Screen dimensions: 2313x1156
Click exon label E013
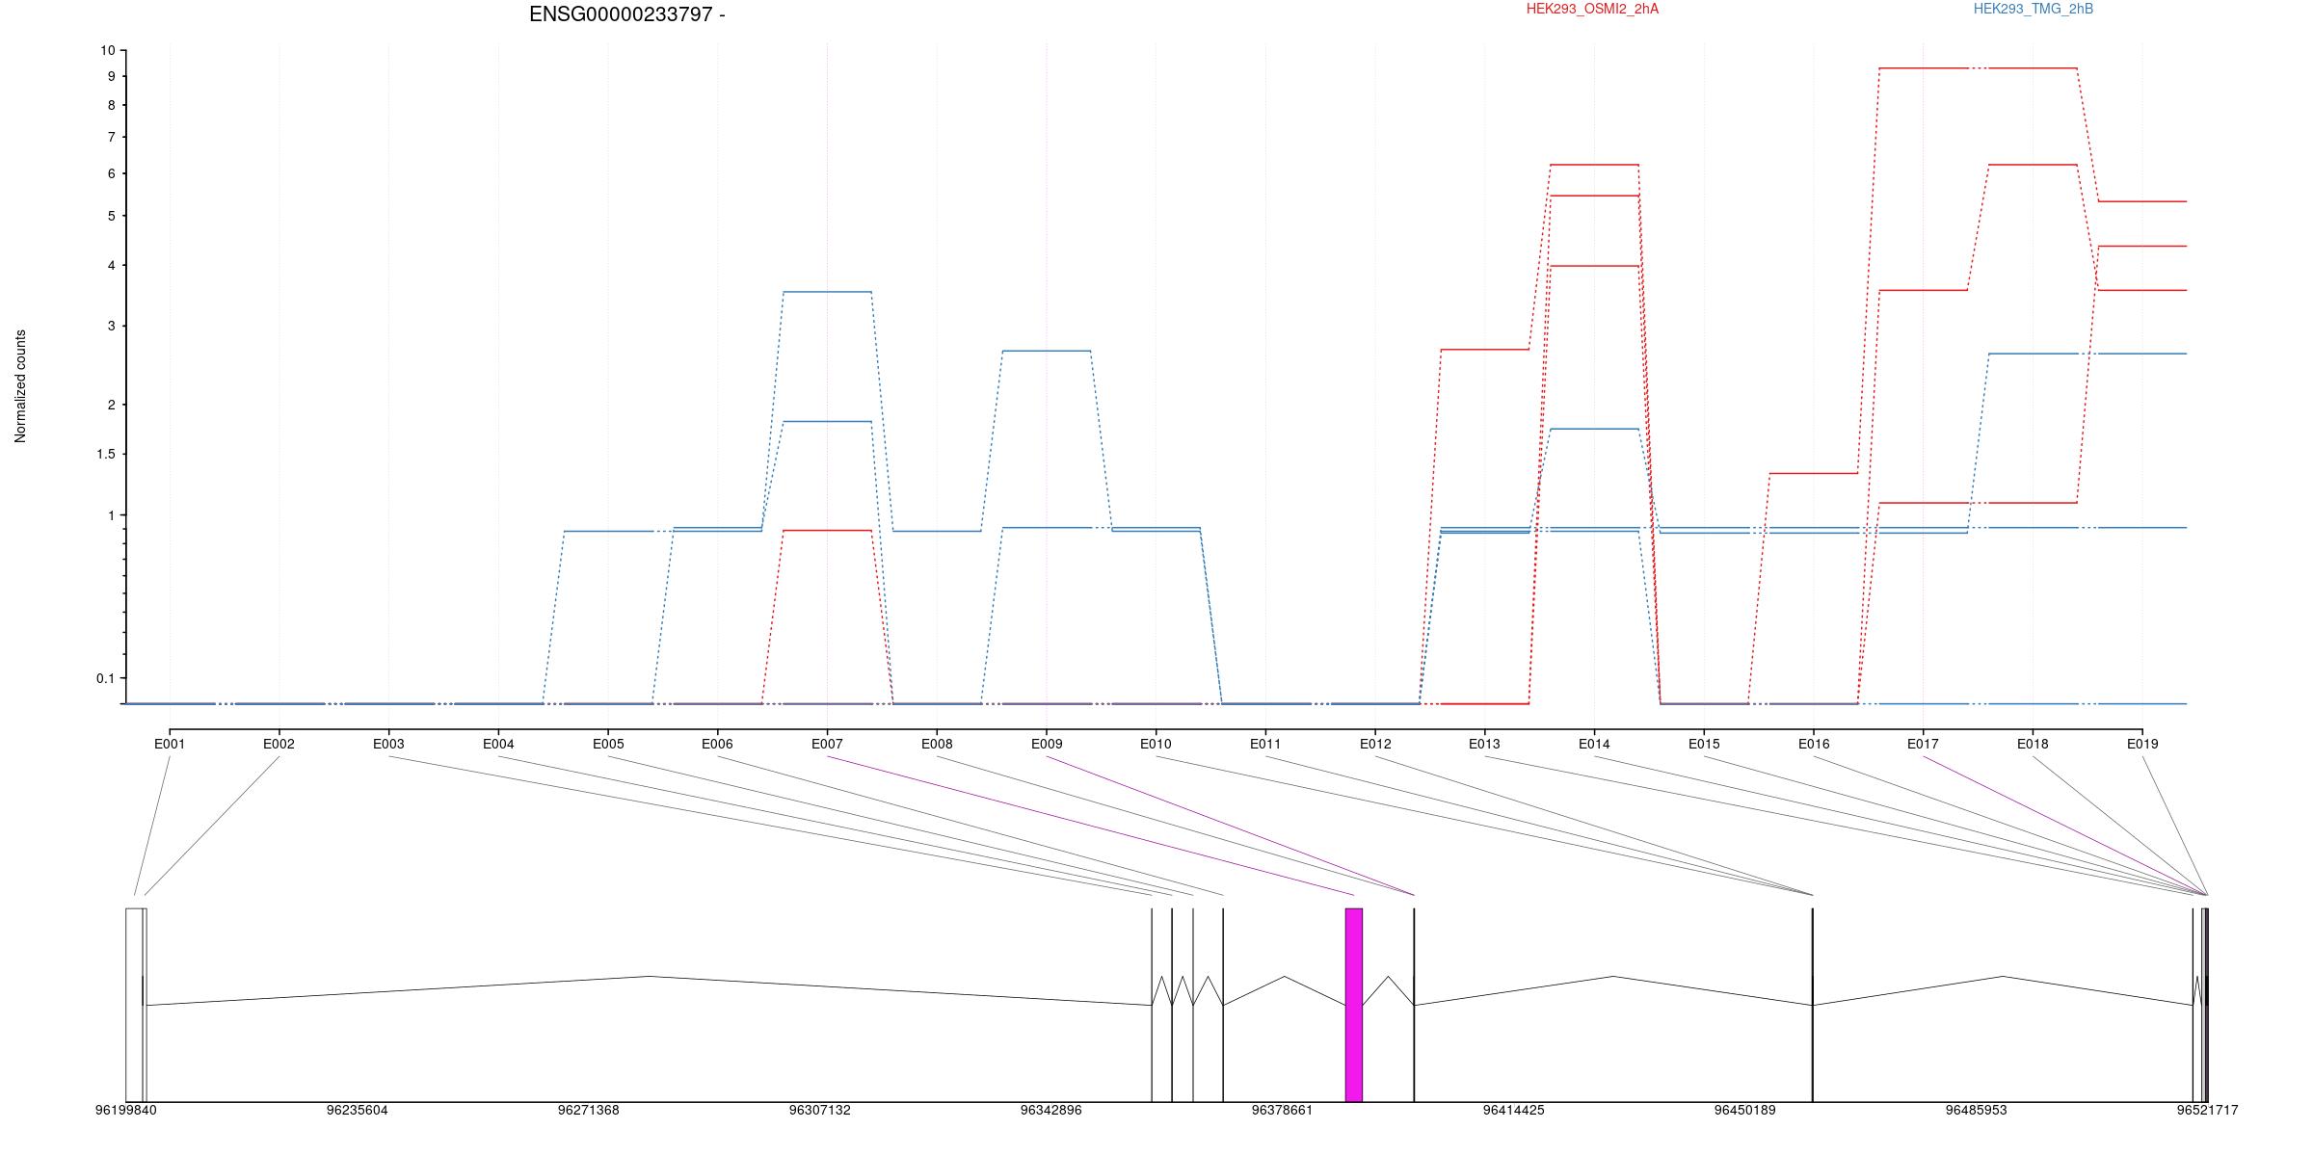click(x=1484, y=744)
